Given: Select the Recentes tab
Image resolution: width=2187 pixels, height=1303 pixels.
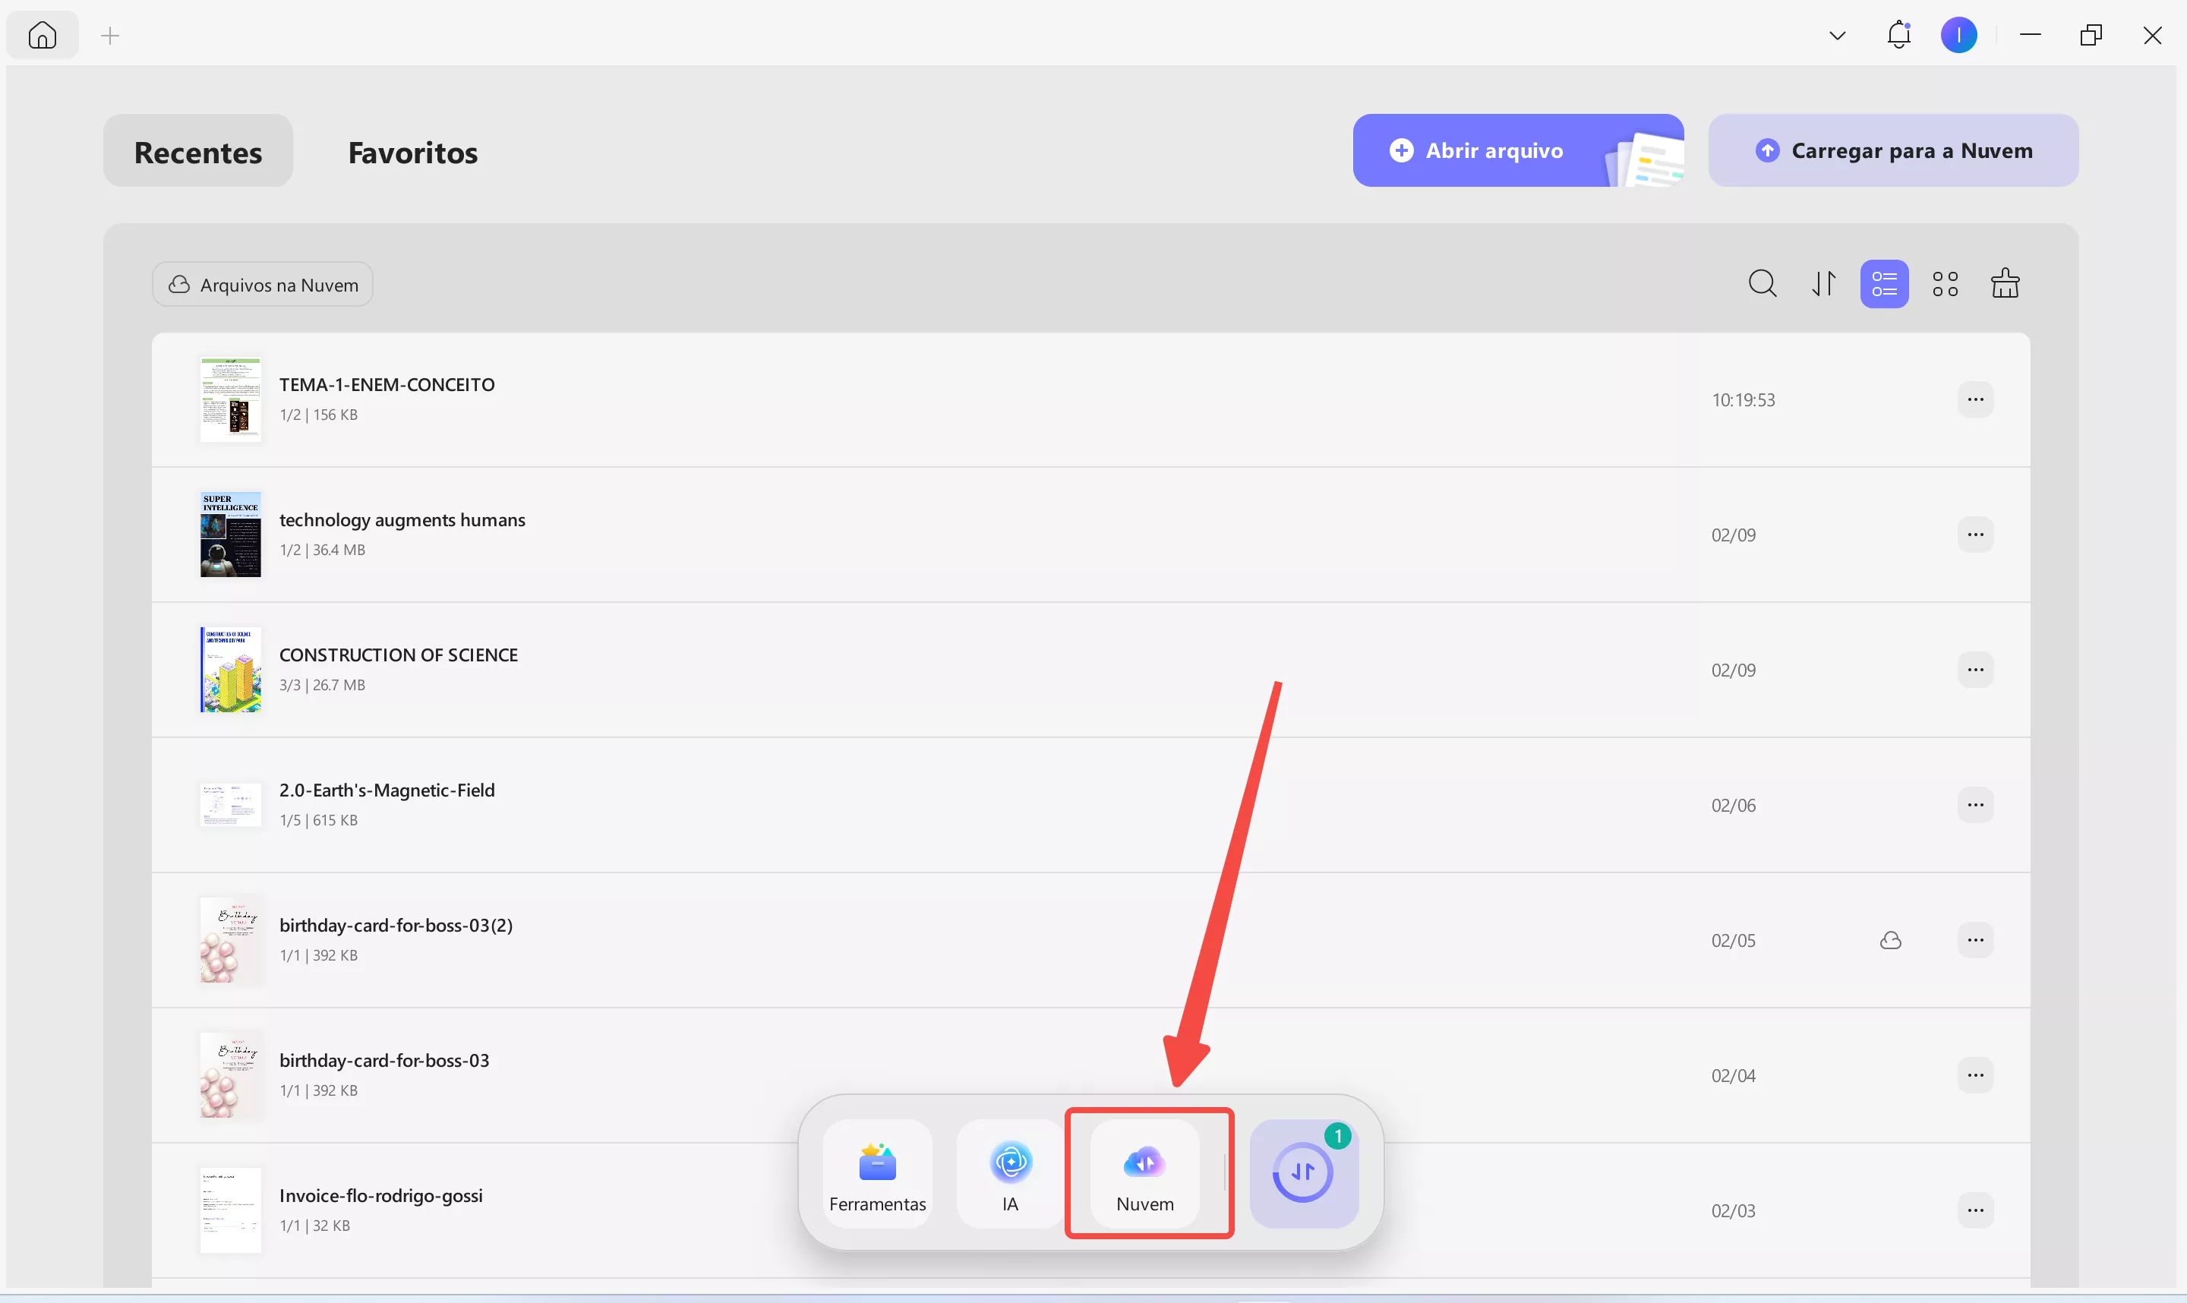Looking at the screenshot, I should click(x=197, y=152).
